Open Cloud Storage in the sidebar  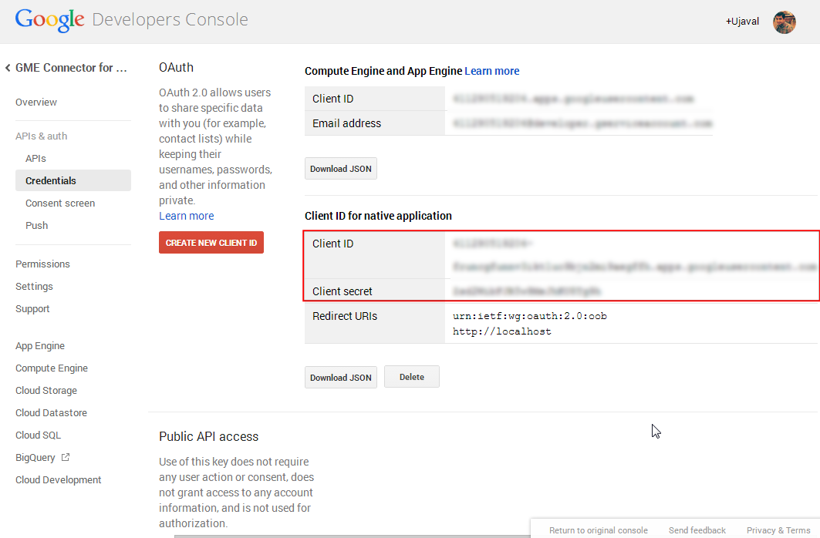pyautogui.click(x=46, y=391)
